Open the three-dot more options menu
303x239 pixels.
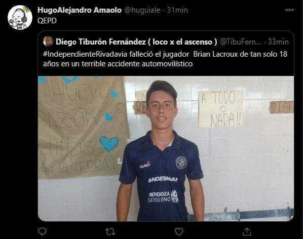[x=289, y=10]
